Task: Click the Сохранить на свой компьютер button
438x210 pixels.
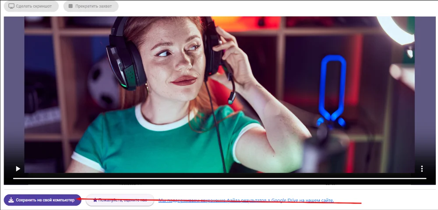Action: pos(42,200)
